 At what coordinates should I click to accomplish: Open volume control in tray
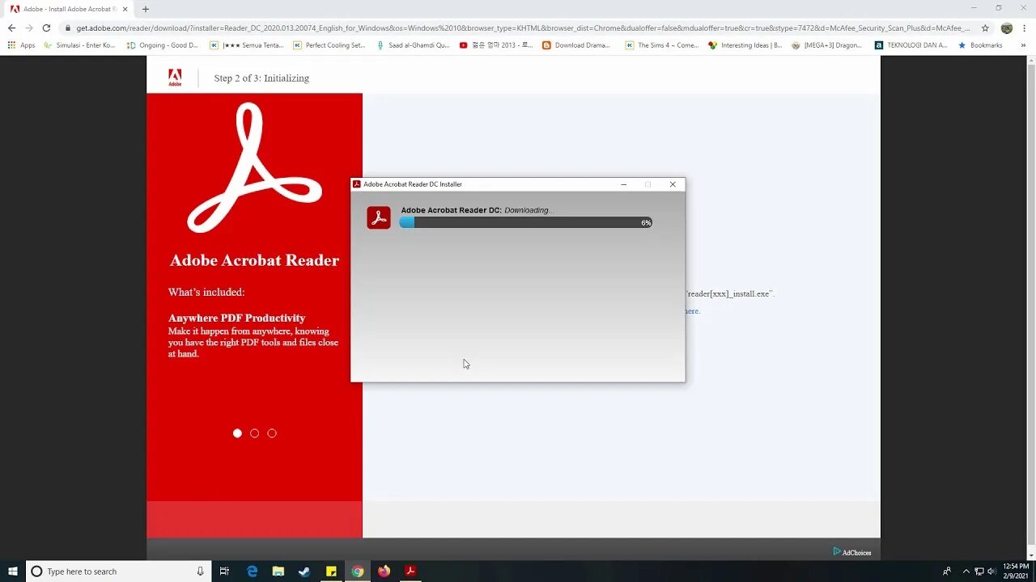991,571
